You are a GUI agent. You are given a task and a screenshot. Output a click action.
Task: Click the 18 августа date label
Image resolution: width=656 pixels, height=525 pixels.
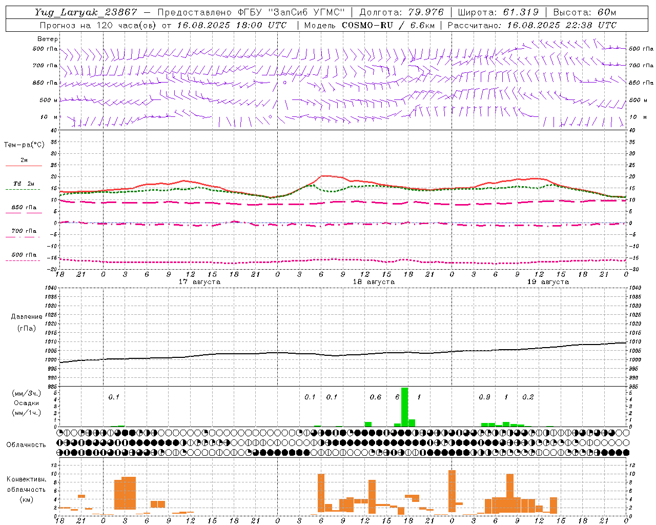click(x=374, y=282)
